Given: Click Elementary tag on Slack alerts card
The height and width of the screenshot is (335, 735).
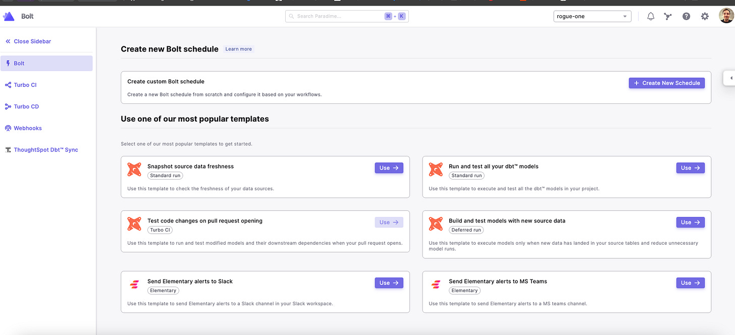Looking at the screenshot, I should [x=163, y=291].
